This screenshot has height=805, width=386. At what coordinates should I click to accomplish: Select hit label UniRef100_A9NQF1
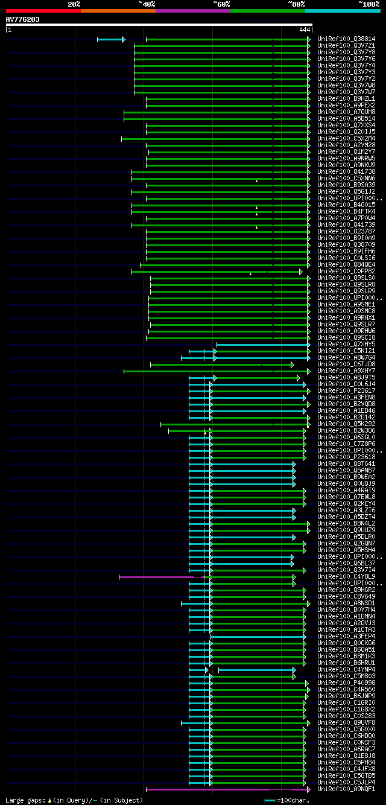(346, 789)
